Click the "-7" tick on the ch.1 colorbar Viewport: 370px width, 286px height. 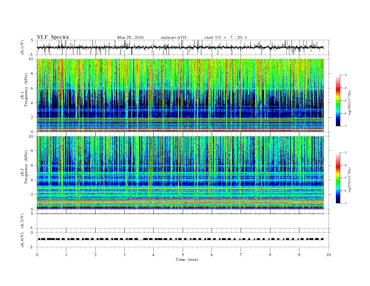(345, 126)
